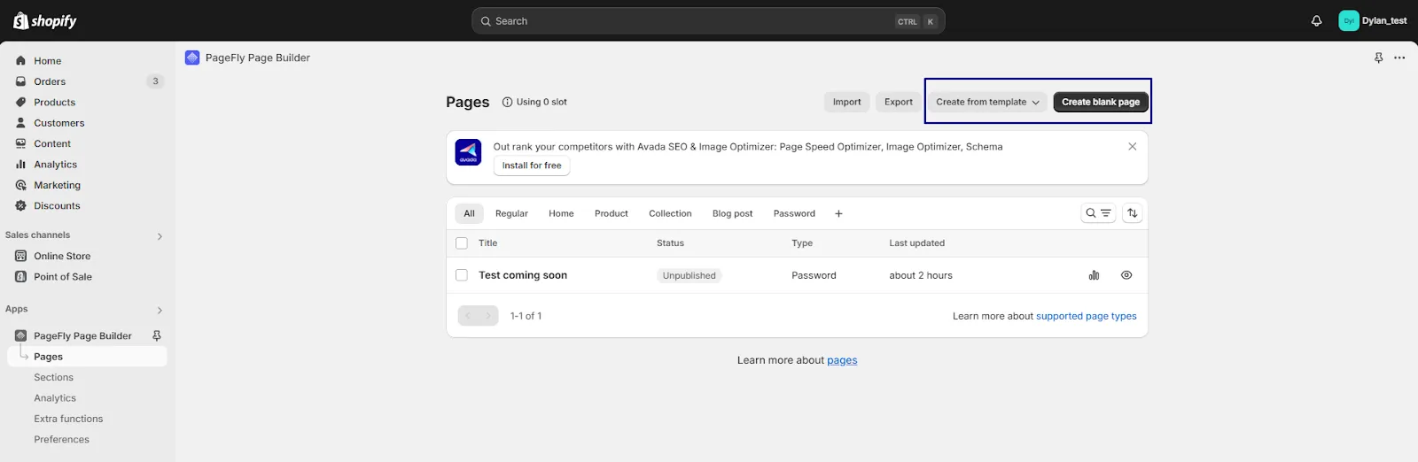This screenshot has width=1418, height=462.
Task: Click Create blank page button
Action: click(1101, 102)
